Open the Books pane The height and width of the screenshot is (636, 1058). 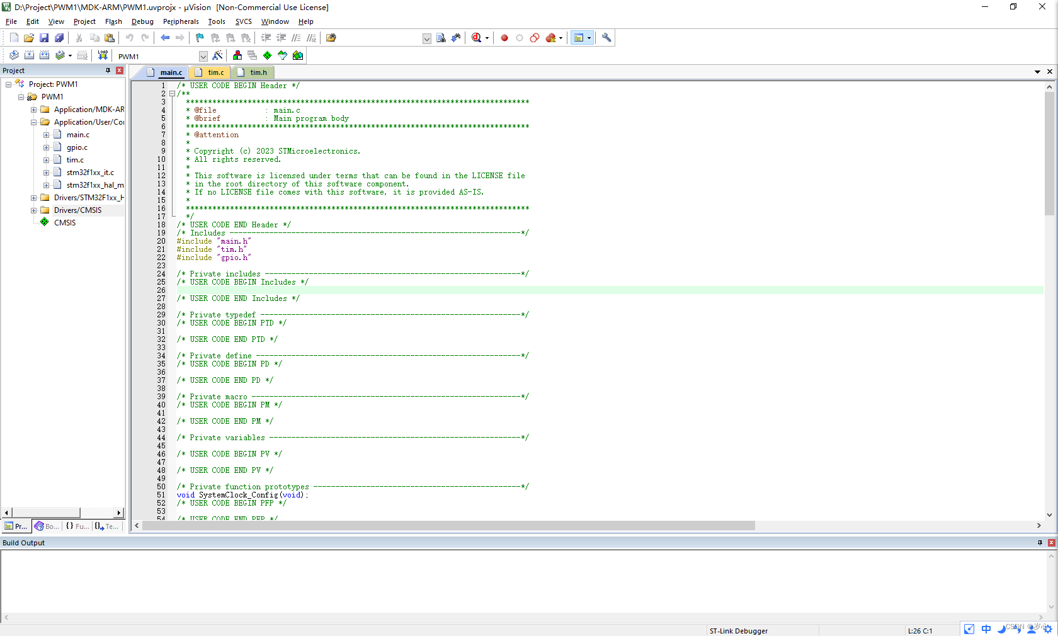pos(47,526)
